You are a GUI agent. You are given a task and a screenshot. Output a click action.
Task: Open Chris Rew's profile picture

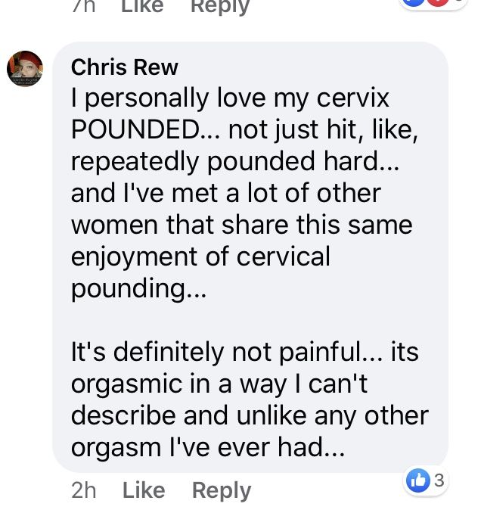click(x=25, y=68)
